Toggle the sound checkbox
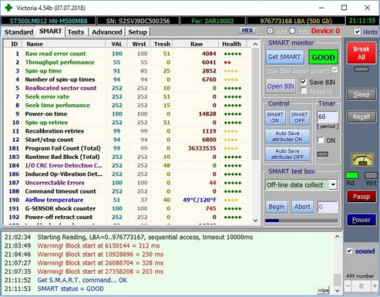380x297 pixels. click(x=349, y=251)
